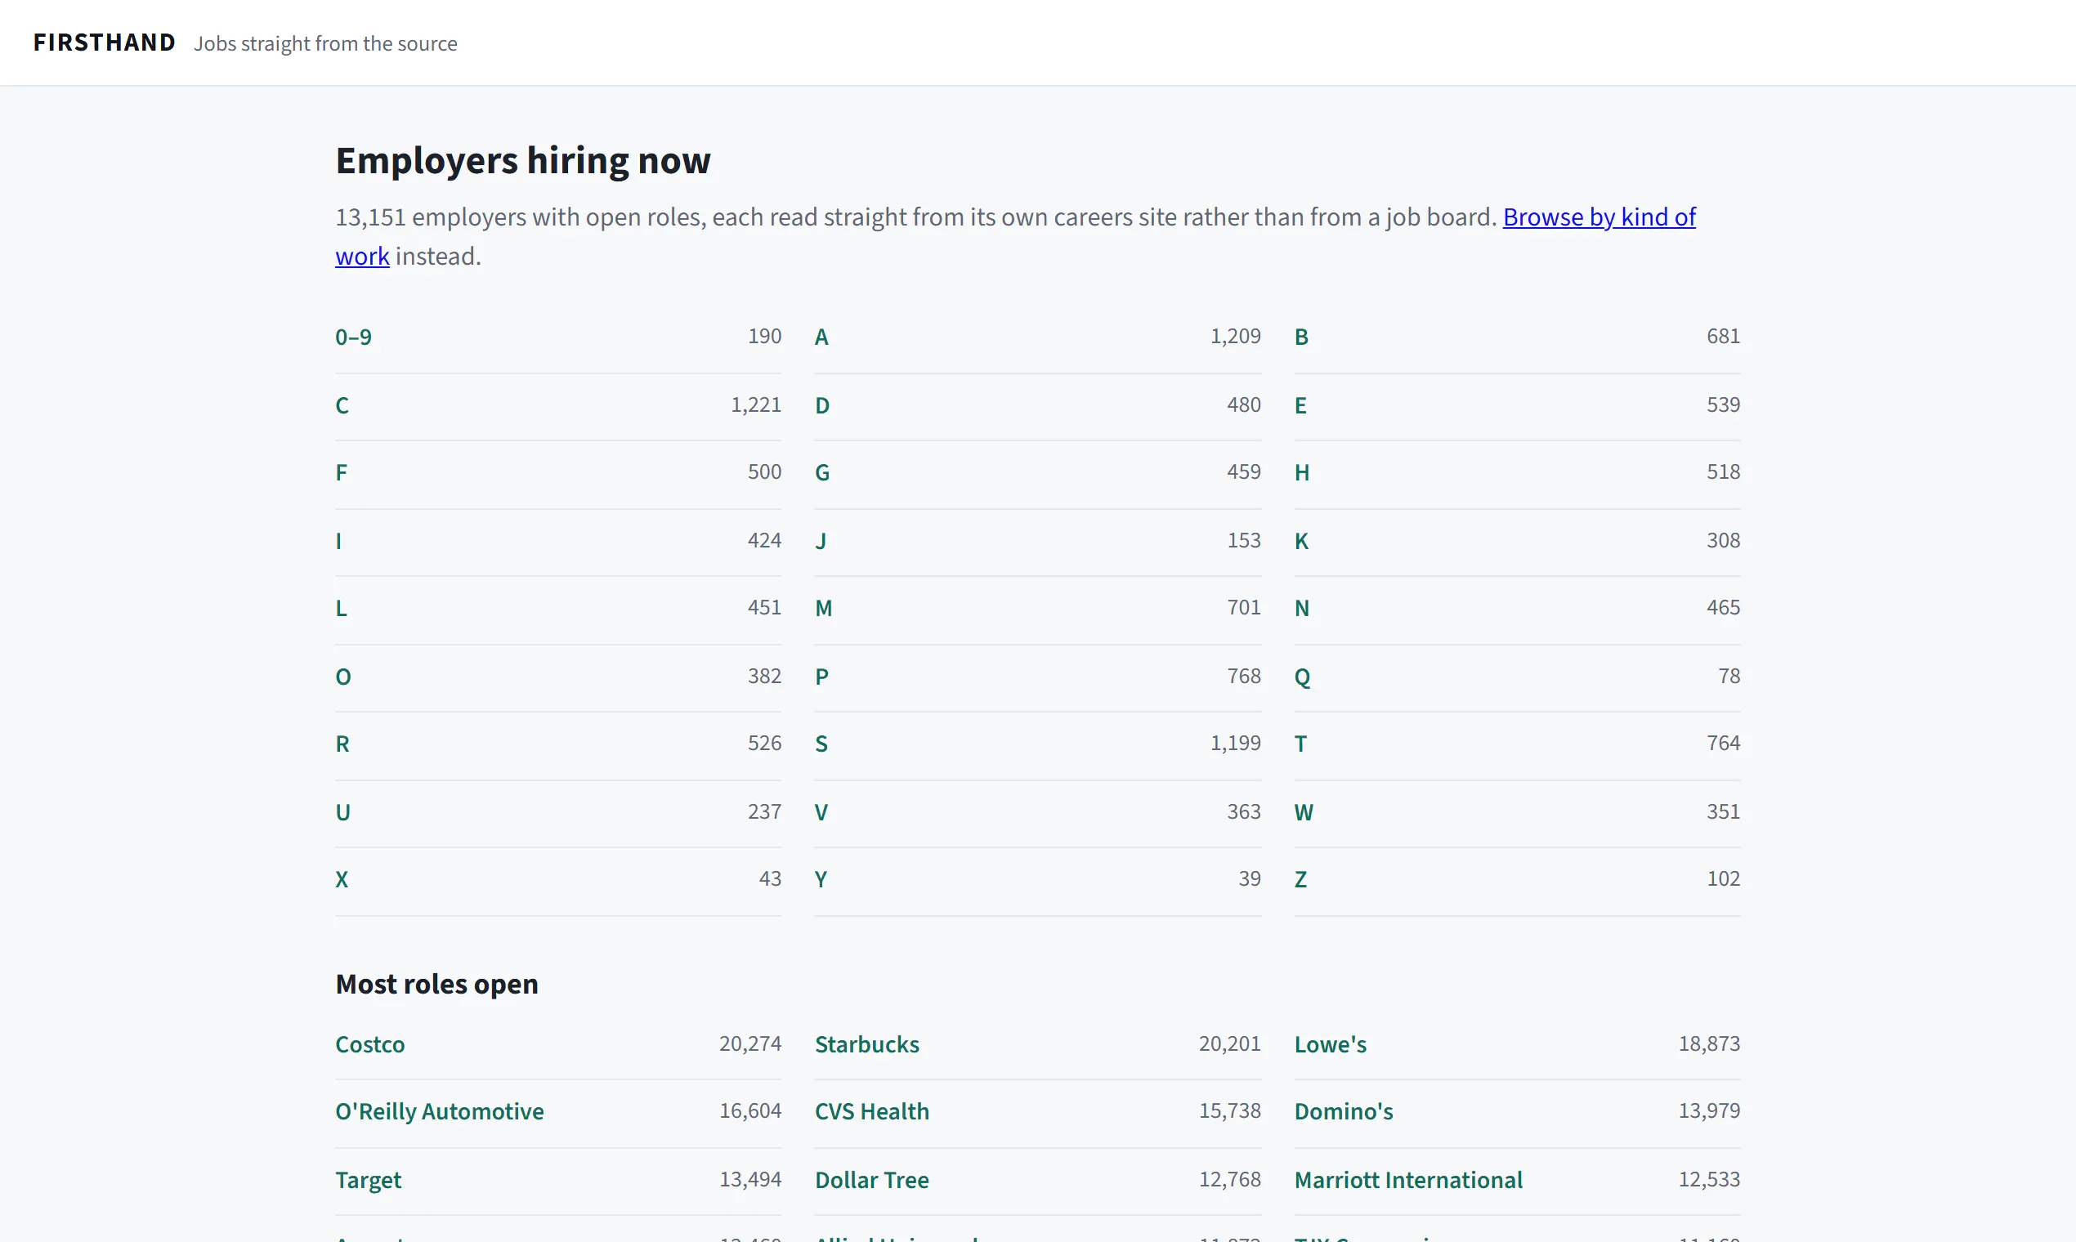Screen dimensions: 2076x1242
Task: Open the Lowe's employer page
Action: (1330, 1044)
